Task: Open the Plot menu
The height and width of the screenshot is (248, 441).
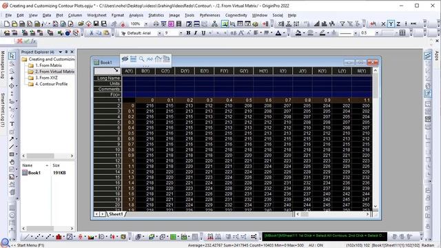Action: [x=59, y=15]
